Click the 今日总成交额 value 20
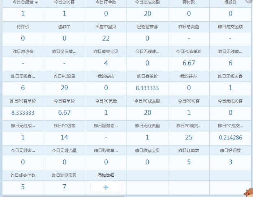Viewport: 253px width, 197px height. coord(147,14)
